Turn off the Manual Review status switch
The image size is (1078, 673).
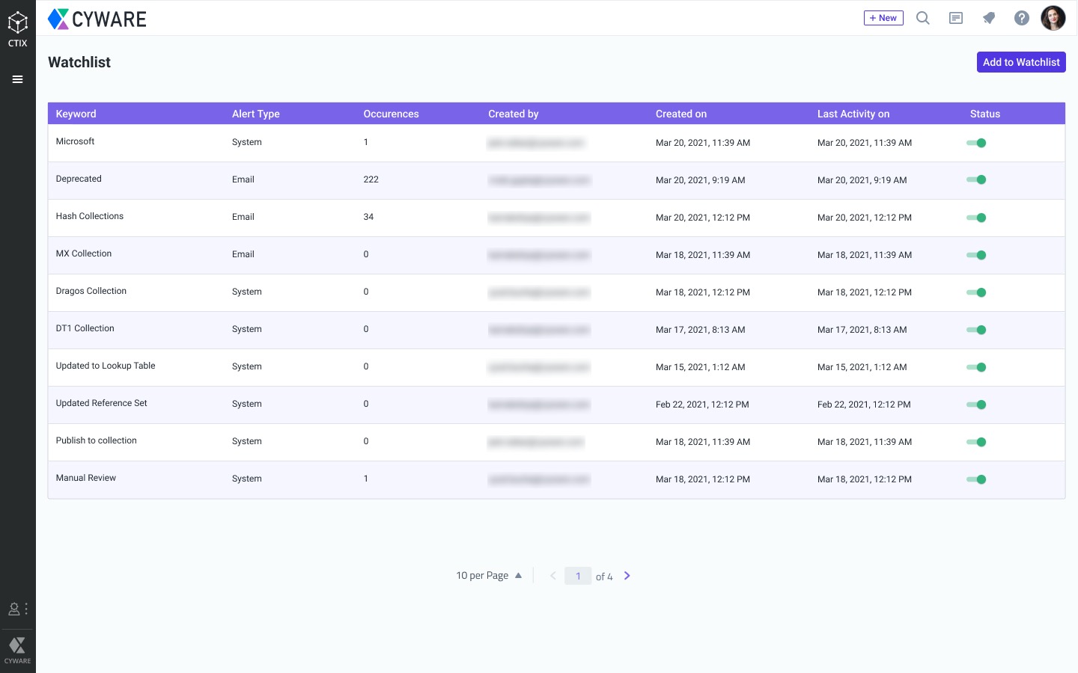[976, 479]
